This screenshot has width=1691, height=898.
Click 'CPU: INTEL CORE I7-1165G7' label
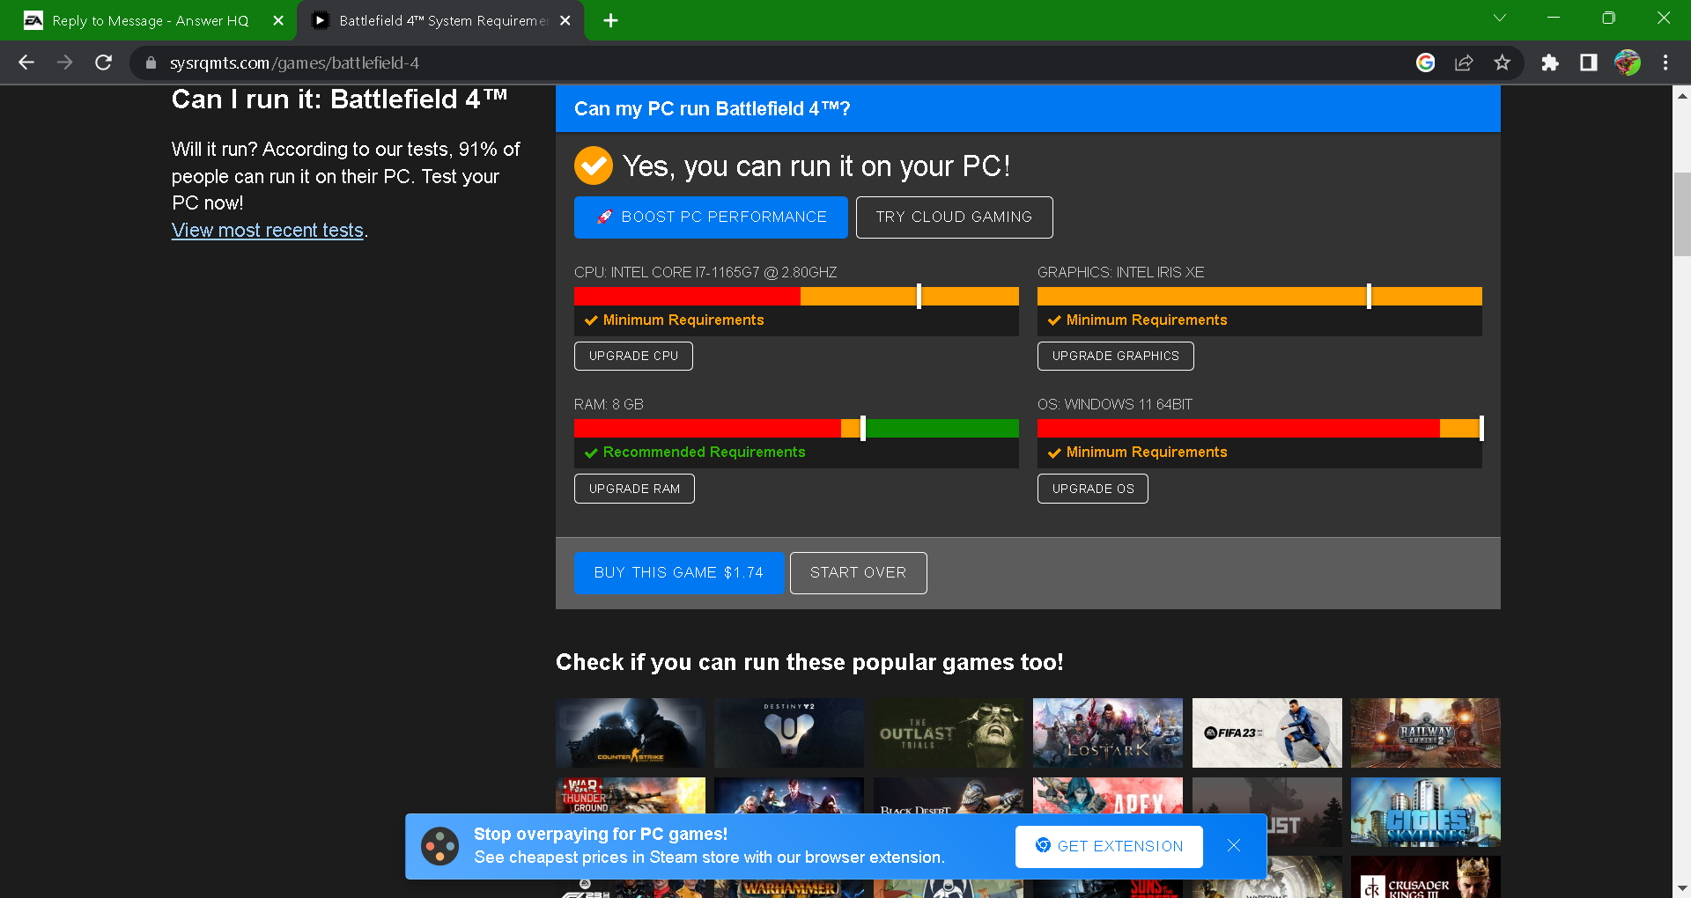coord(705,272)
